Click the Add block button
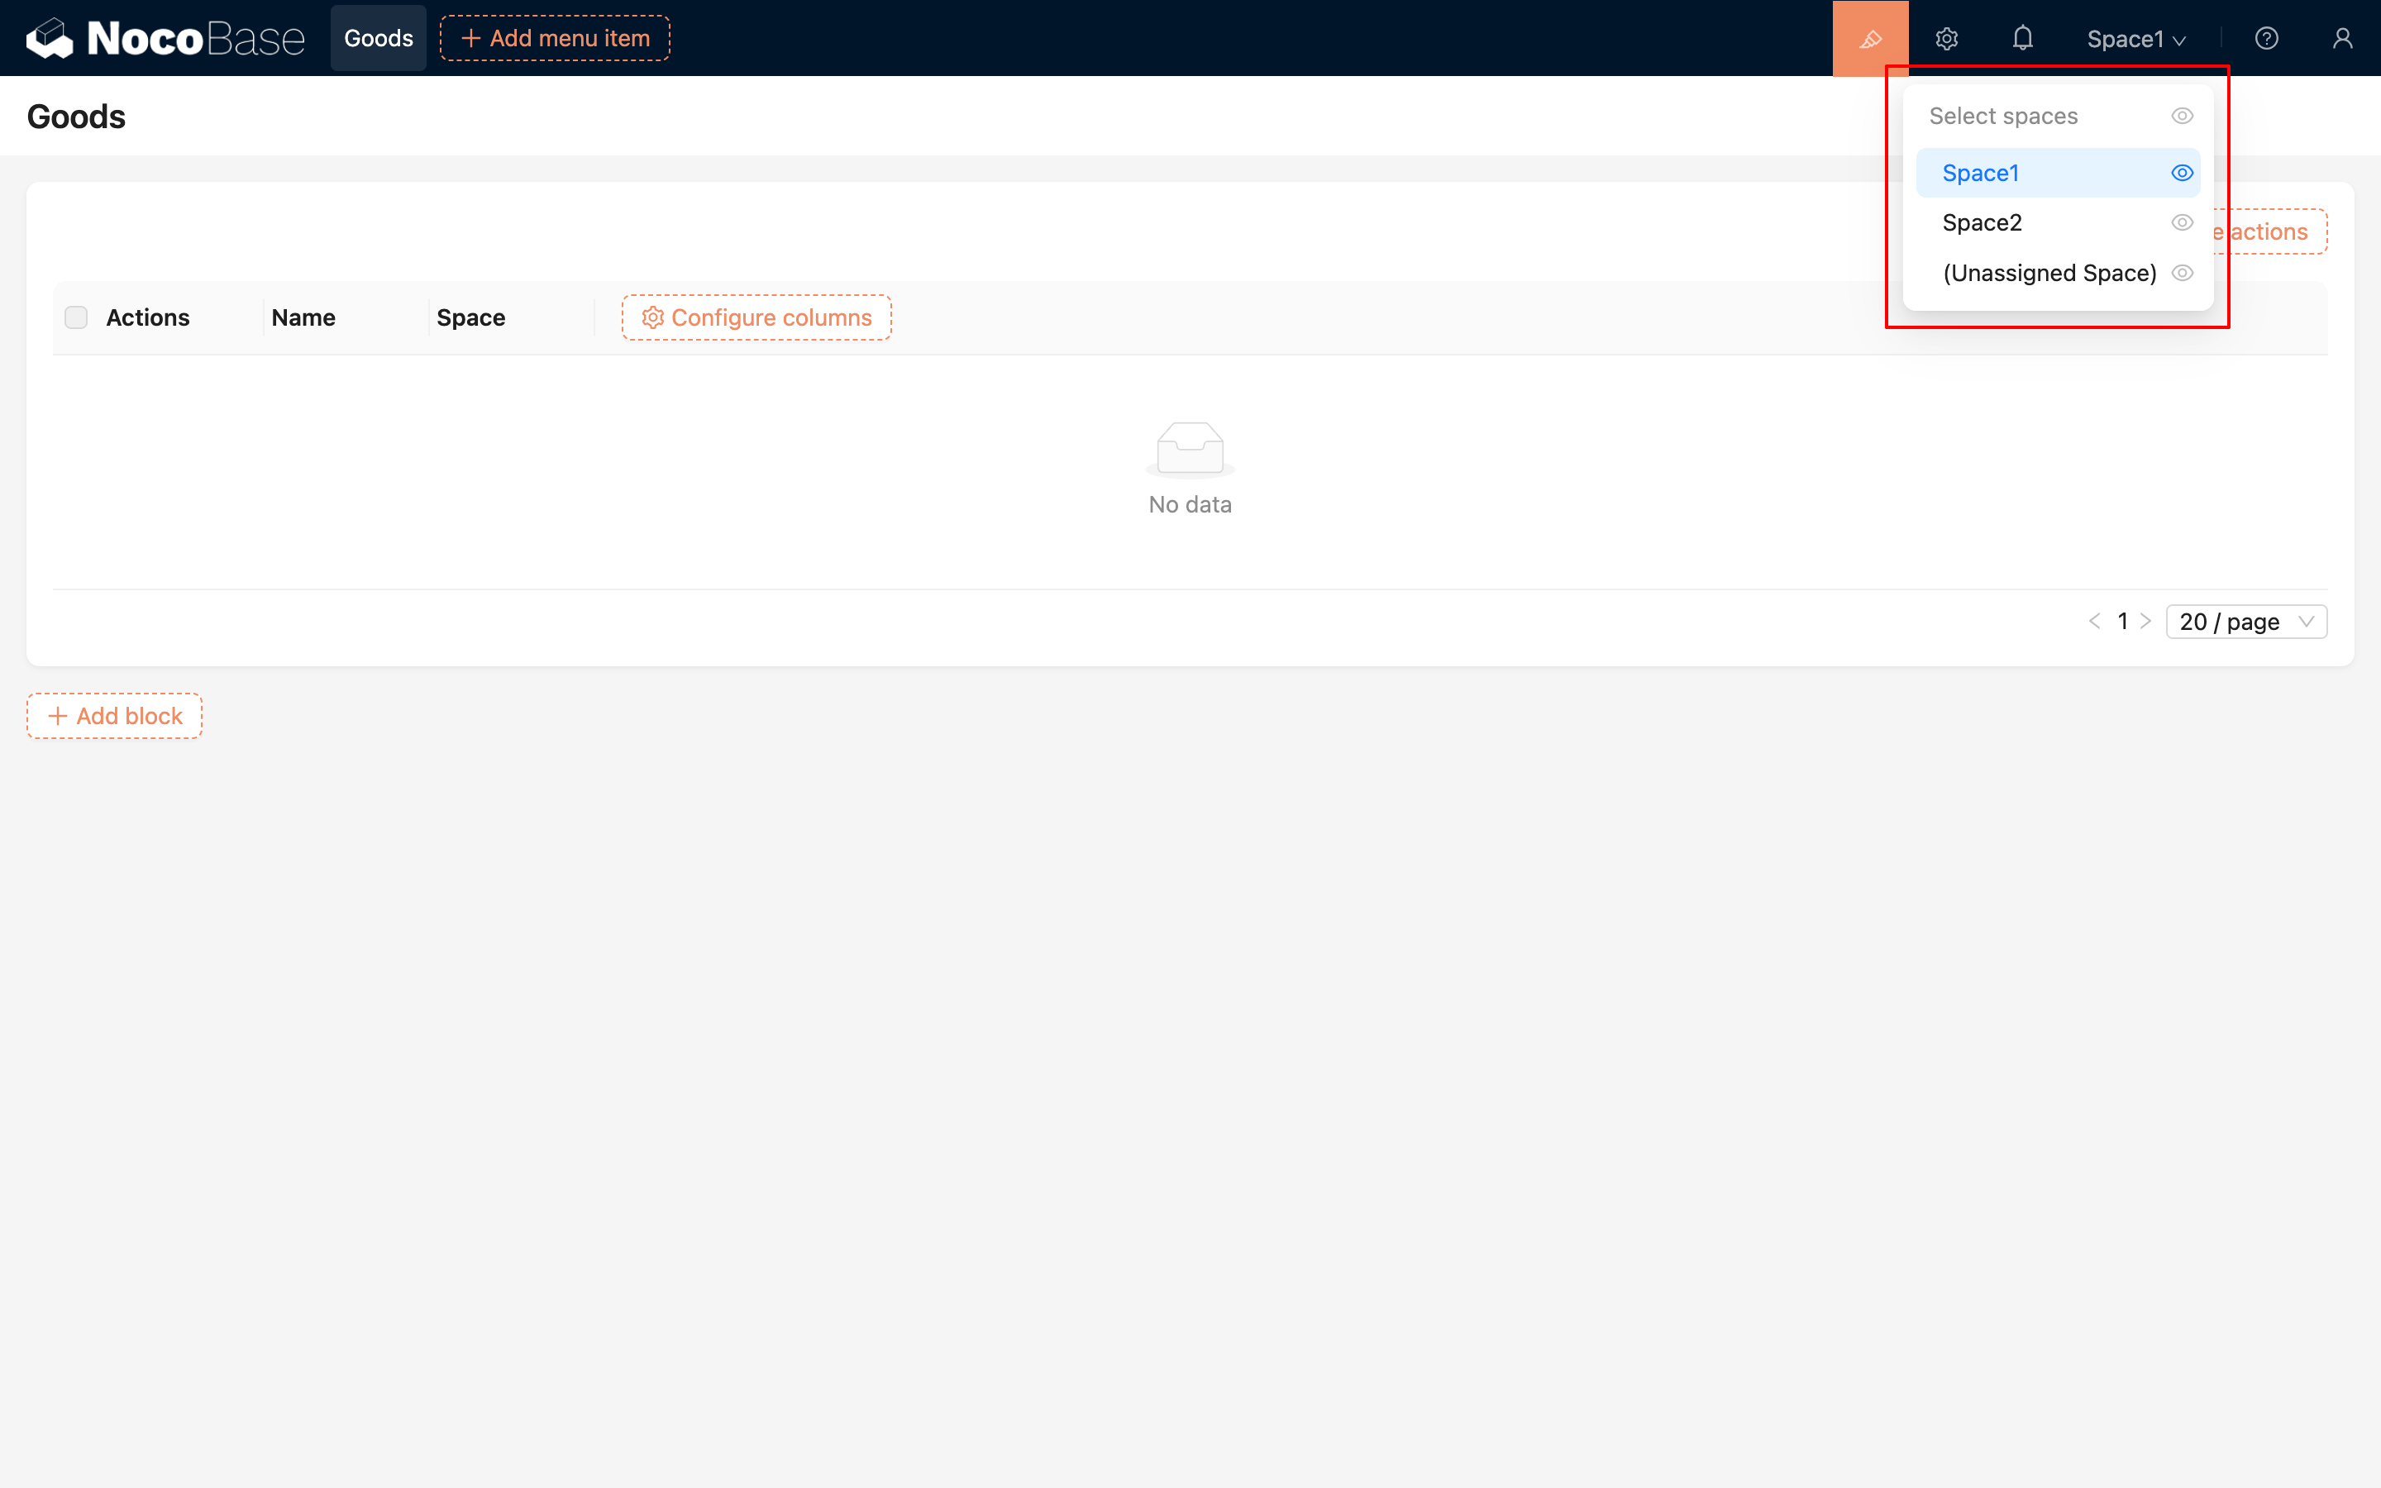 click(114, 715)
